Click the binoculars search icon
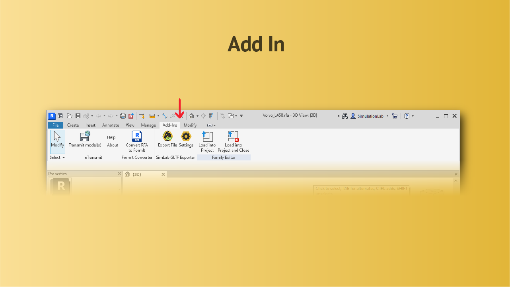Viewport: 510px width, 287px height. coord(345,116)
